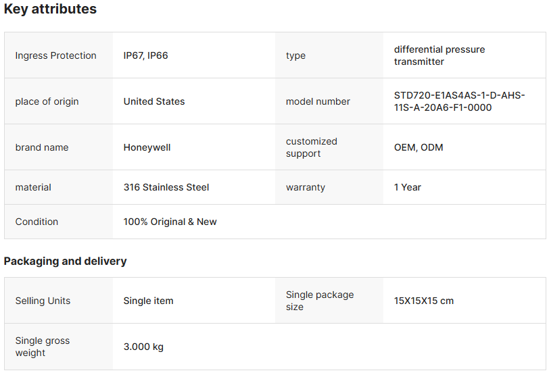This screenshot has height=377, width=549.
Task: Select the STD720 model number text
Action: point(459,101)
